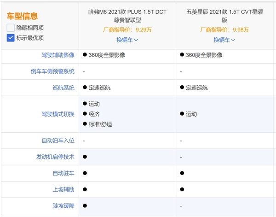Click the 自动驻车 row label
The height and width of the screenshot is (217, 276).
(63, 173)
